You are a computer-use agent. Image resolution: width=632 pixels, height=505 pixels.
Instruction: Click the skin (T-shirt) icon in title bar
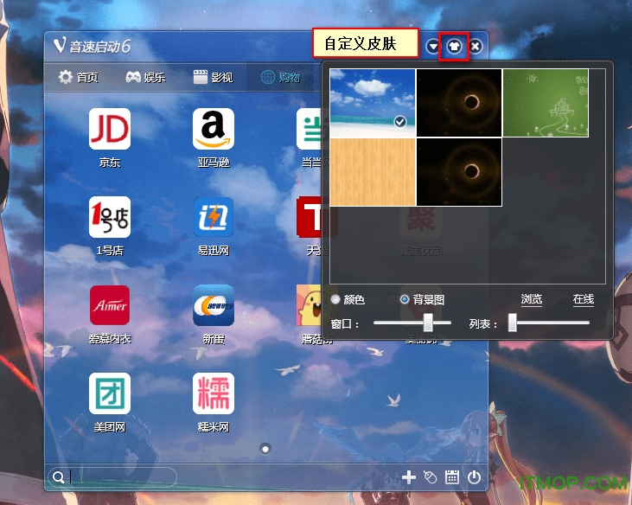click(454, 47)
